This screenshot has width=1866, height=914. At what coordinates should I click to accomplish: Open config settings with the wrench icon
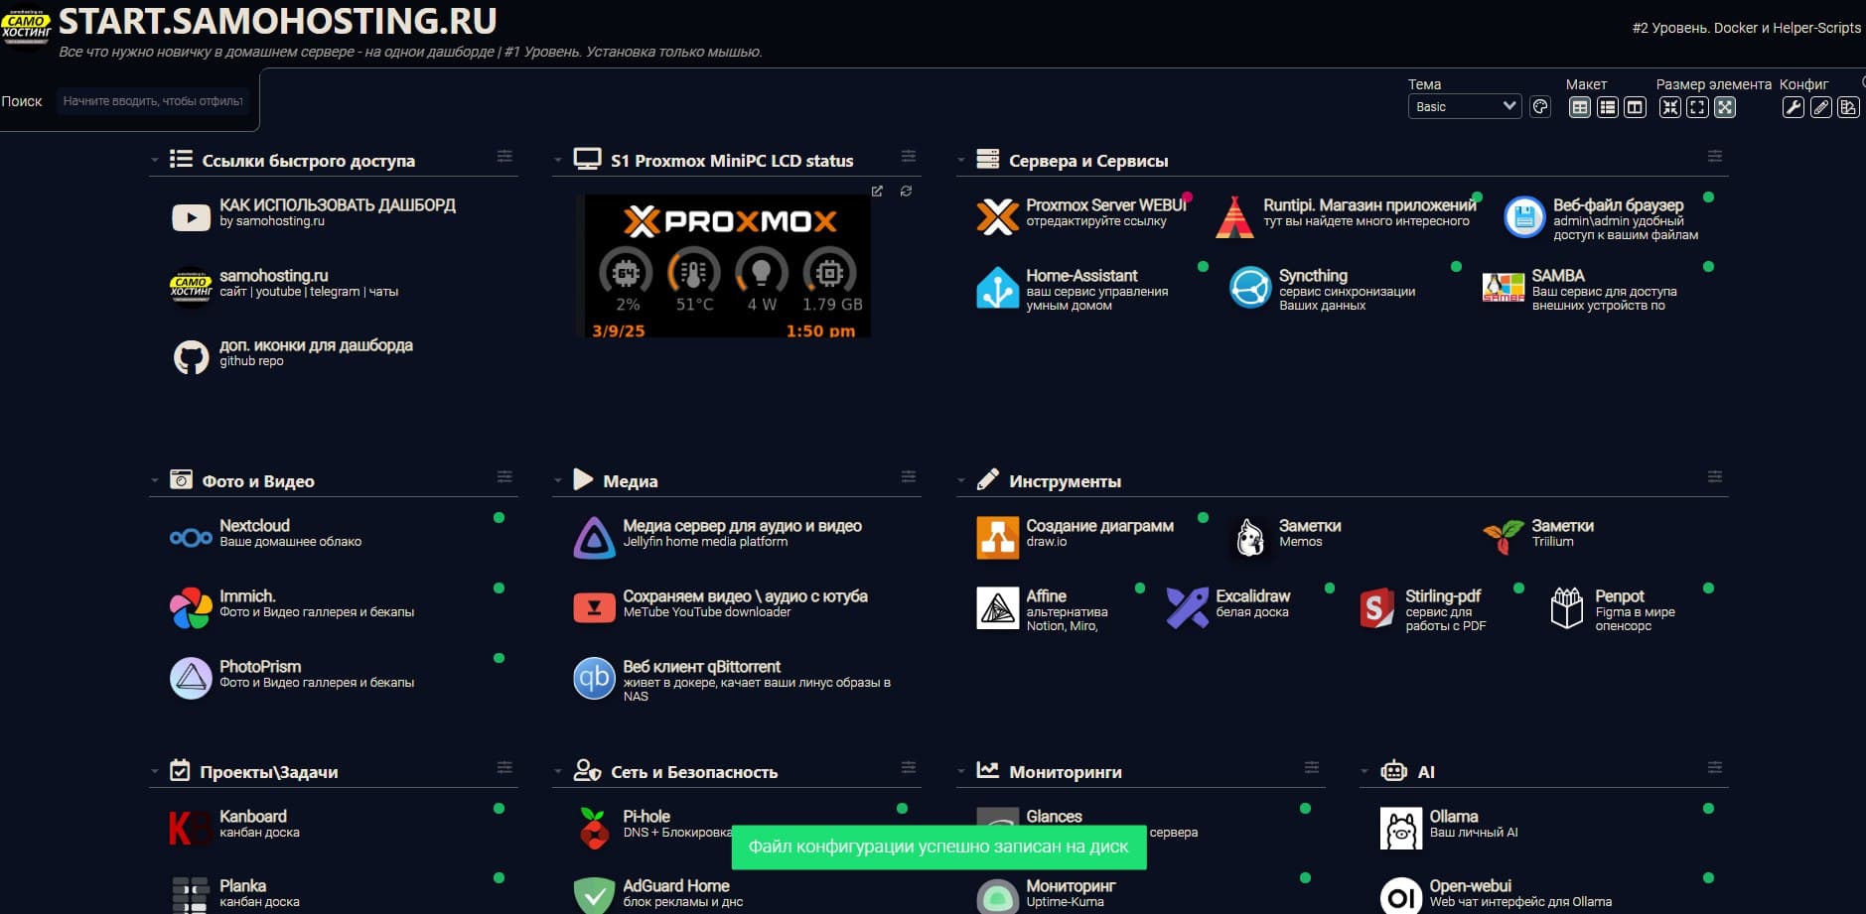(x=1793, y=107)
